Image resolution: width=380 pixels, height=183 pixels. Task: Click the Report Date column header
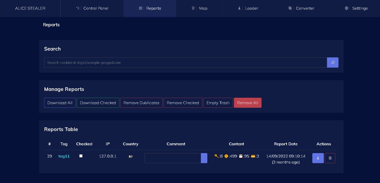pos(286,144)
